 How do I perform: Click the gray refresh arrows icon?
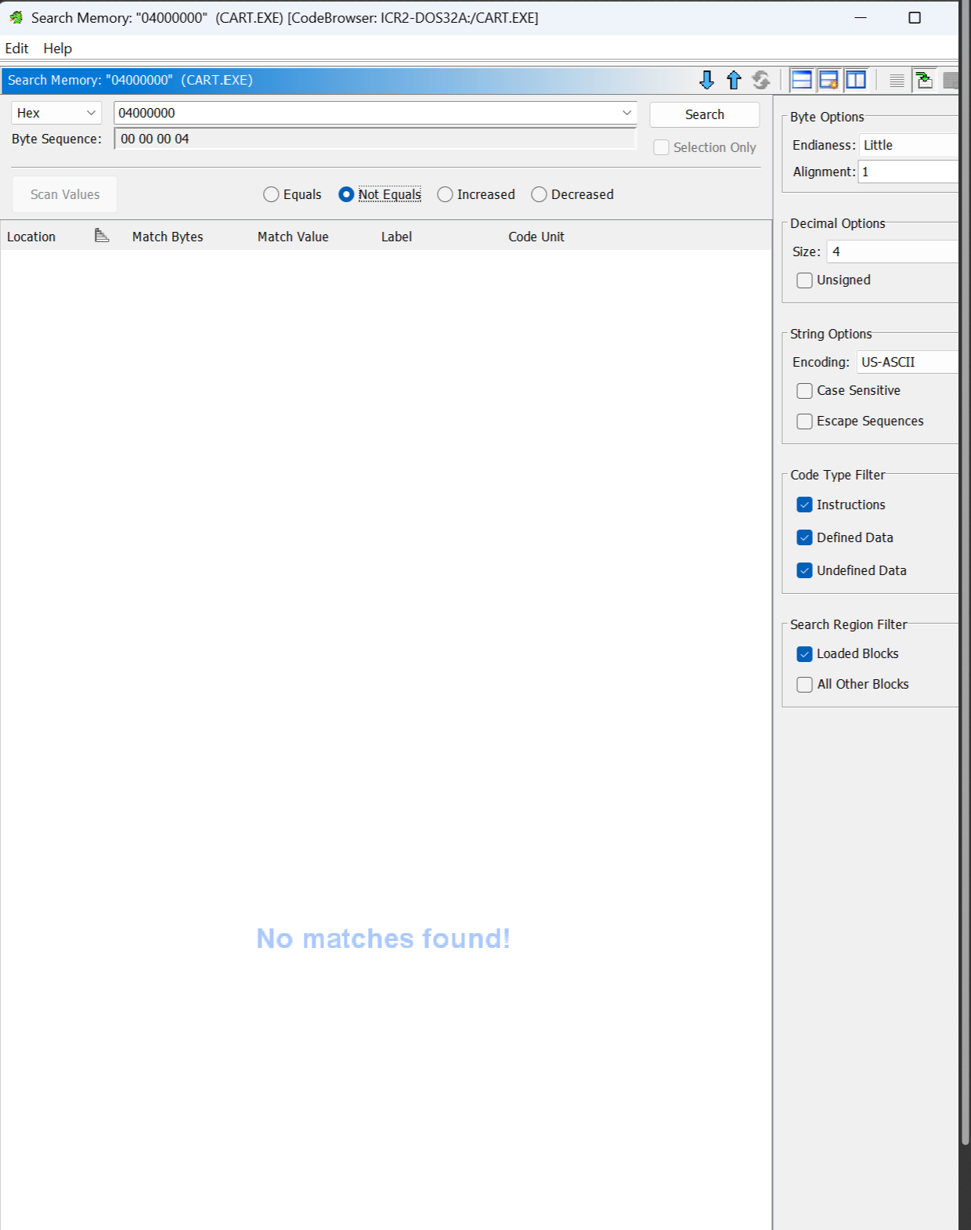point(760,80)
